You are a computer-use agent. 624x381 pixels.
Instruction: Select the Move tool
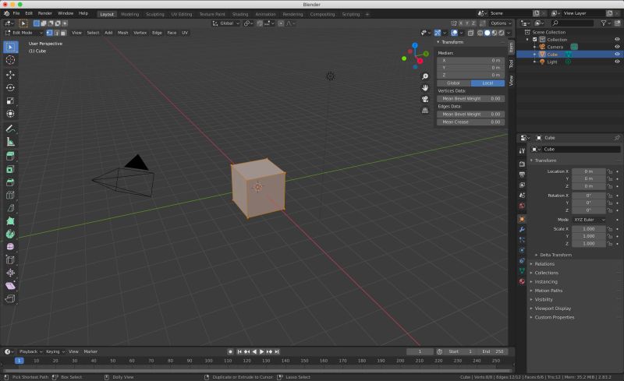pyautogui.click(x=10, y=75)
